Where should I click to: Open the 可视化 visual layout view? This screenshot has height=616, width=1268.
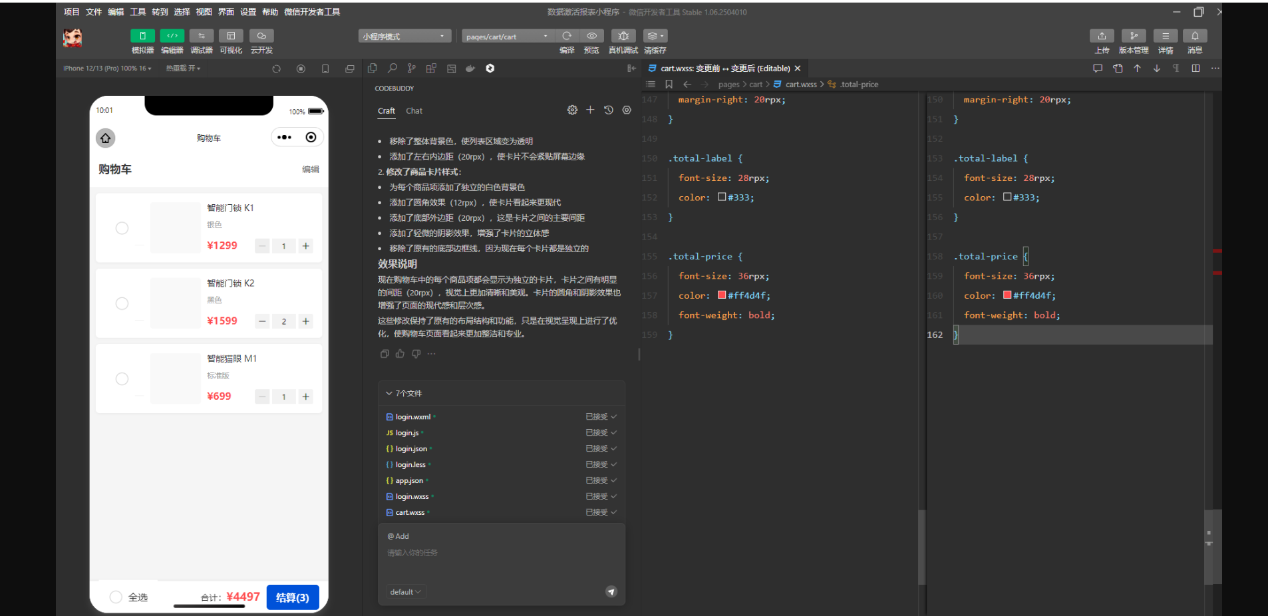tap(231, 36)
